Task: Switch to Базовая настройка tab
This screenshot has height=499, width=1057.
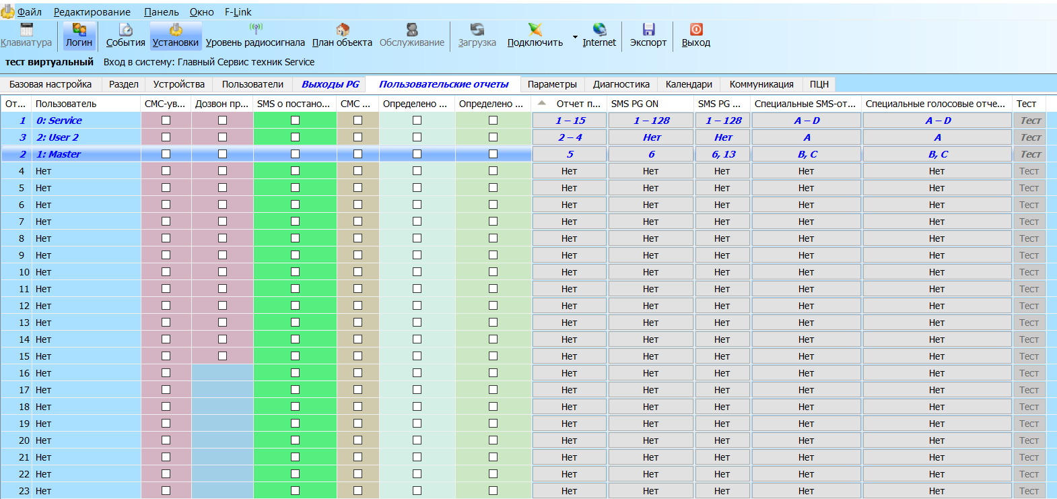Action: (x=50, y=84)
